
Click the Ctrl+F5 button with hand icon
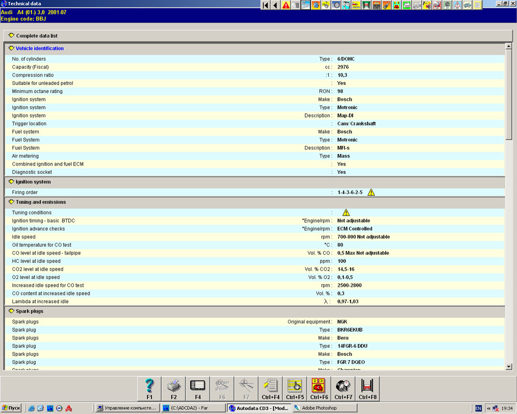point(295,388)
